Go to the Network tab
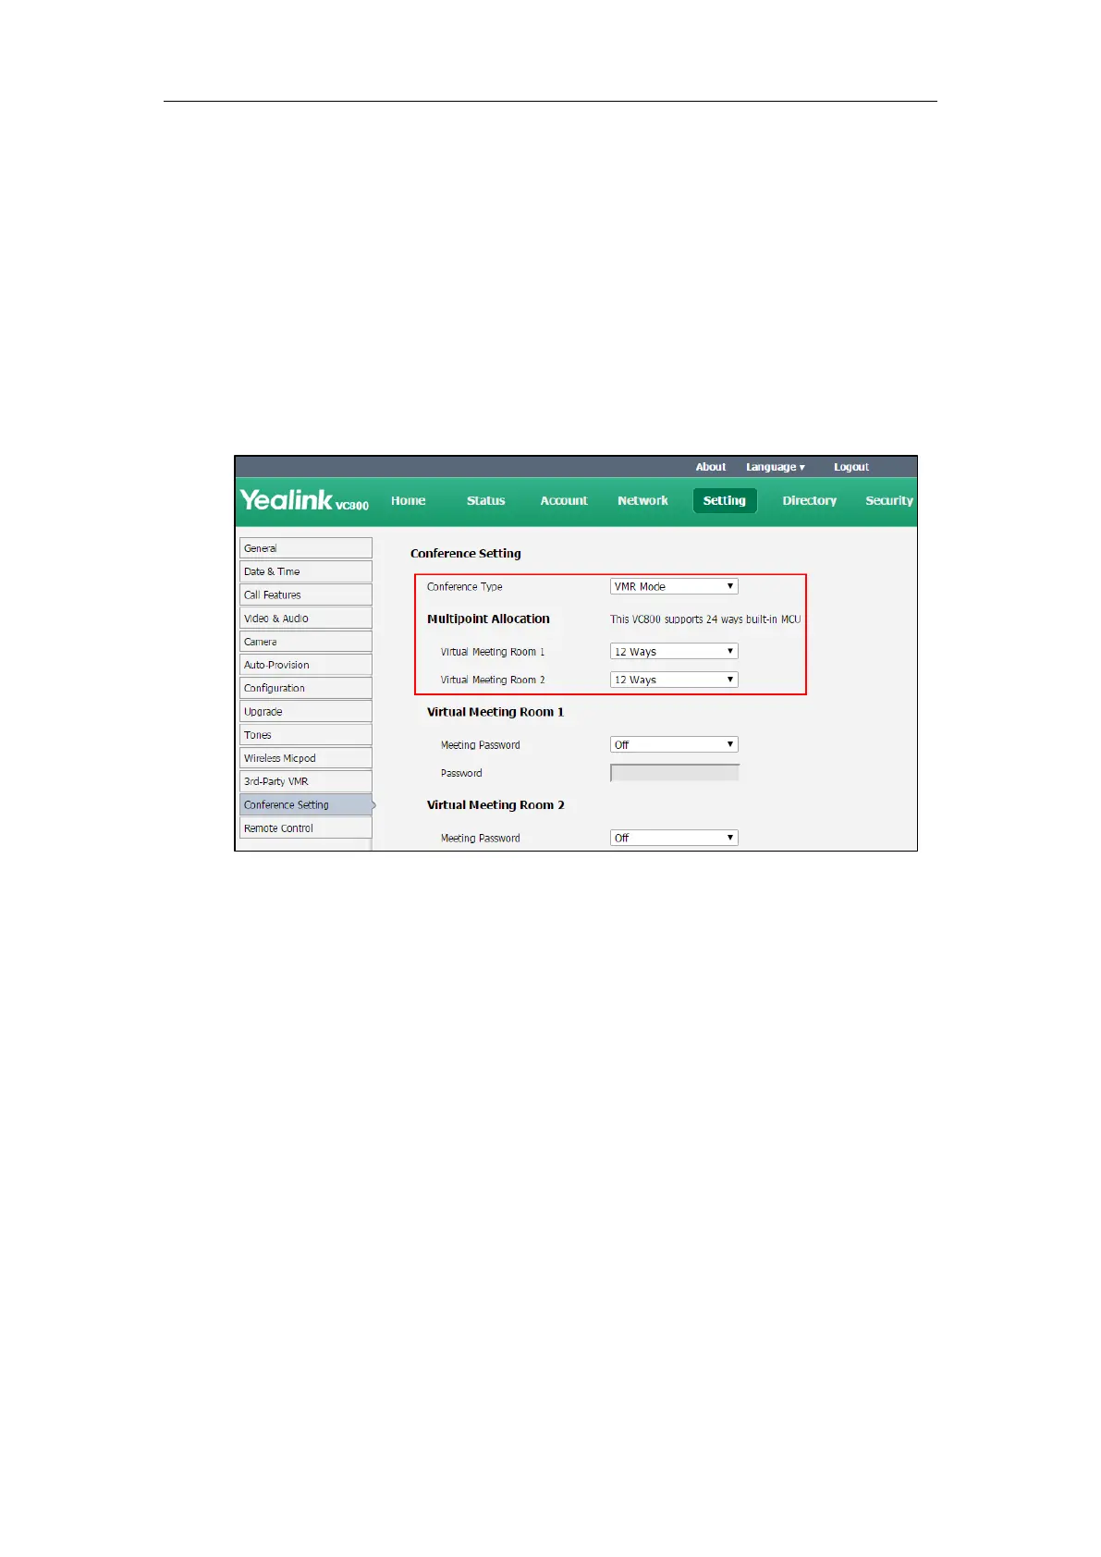1101x1557 pixels. point(642,500)
